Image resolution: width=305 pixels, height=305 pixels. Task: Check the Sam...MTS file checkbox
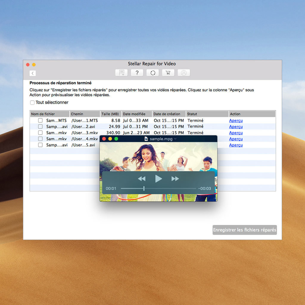point(40,120)
